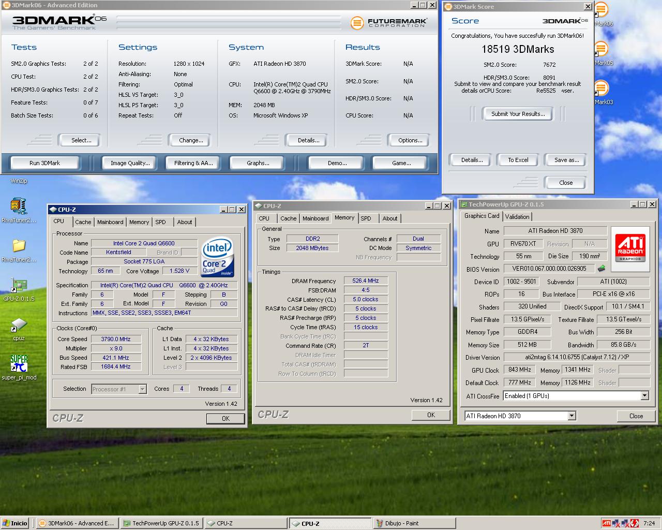Click the Core Voltage 1.528 V field
The image size is (662, 530).
(179, 271)
